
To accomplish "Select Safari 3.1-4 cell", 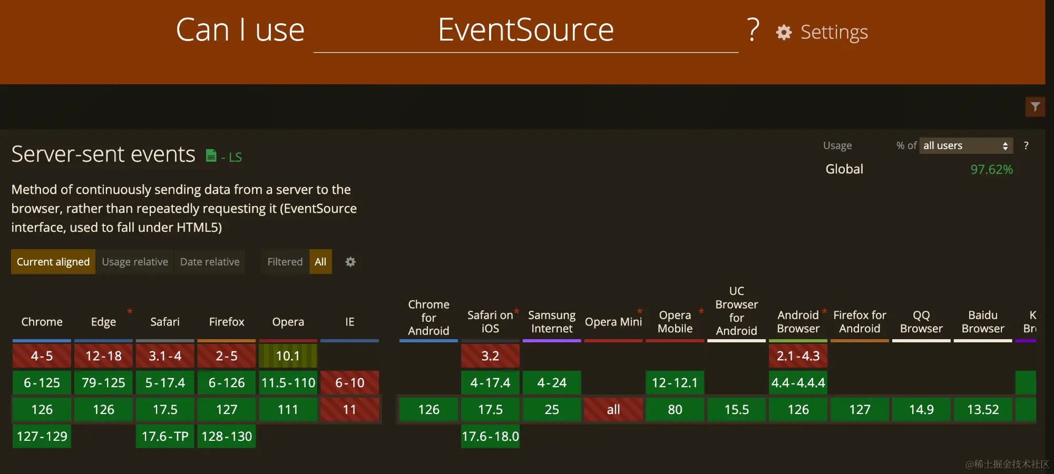I will tap(165, 356).
